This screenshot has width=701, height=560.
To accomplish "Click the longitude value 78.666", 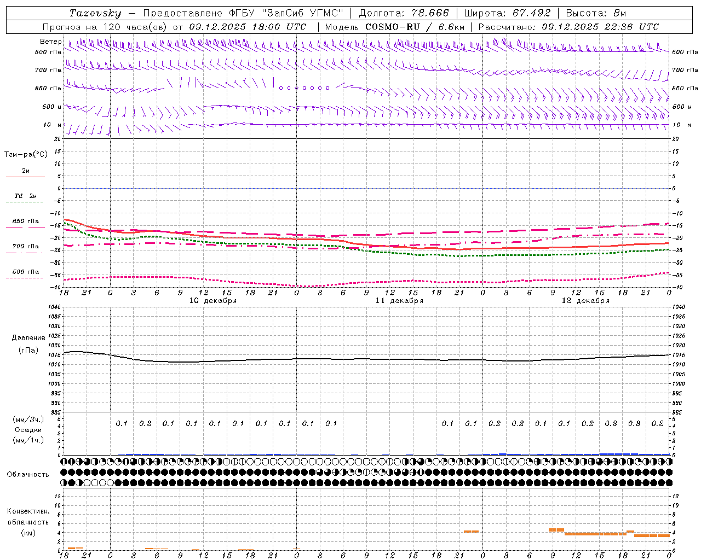I will click(429, 13).
